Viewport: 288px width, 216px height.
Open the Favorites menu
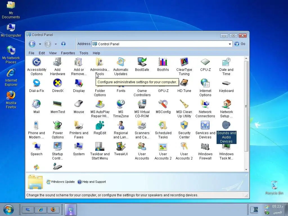(68, 53)
